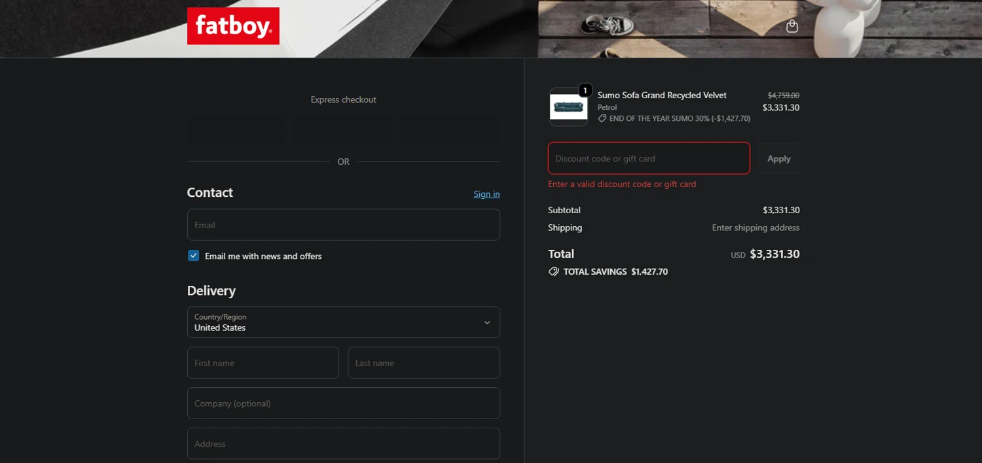Click the Total amount USD $3,331.30
Viewport: 982px width, 463px height.
pos(765,254)
